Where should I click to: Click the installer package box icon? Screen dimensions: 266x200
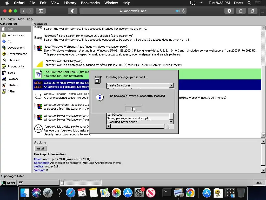(98, 80)
